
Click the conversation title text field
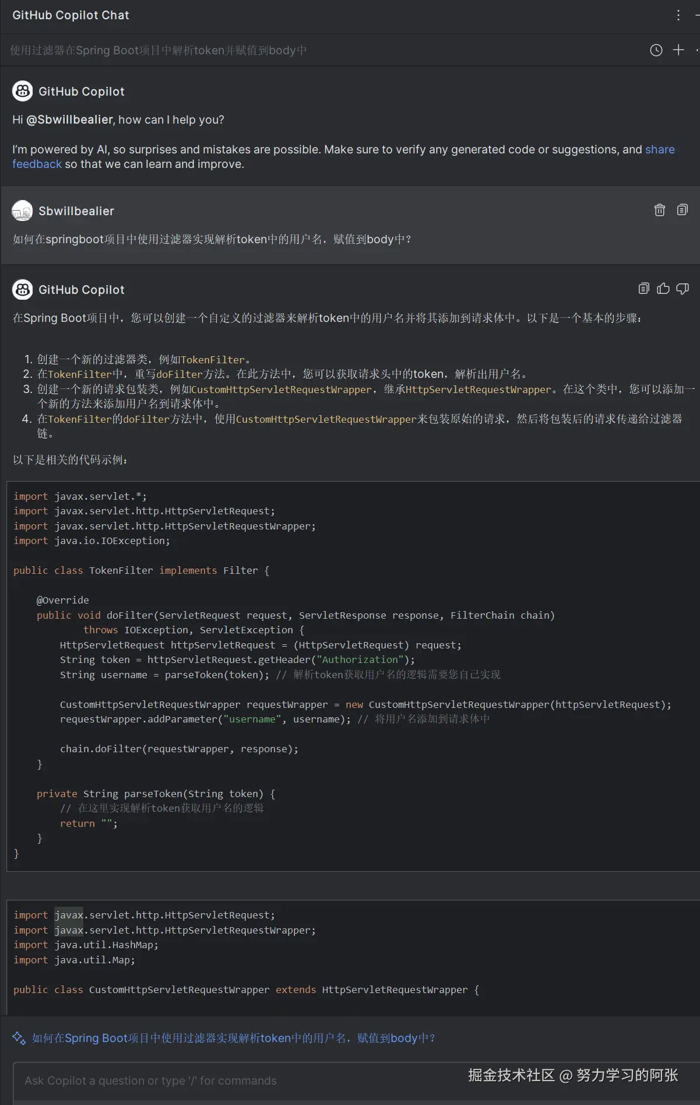(x=159, y=50)
